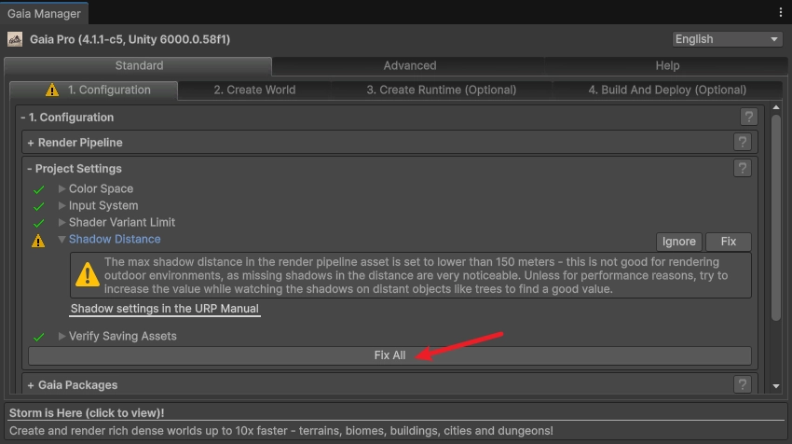The image size is (792, 444).
Task: Click the Fix All button
Action: pyautogui.click(x=389, y=355)
